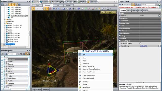Expand the Lights folder in World Explorer
This screenshot has width=162, height=91.
(5, 19)
